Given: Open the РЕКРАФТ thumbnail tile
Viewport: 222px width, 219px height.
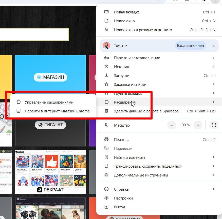Looking at the screenshot, I should [50, 172].
